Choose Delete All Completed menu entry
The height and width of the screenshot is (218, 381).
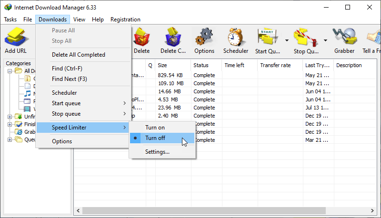(x=82, y=55)
